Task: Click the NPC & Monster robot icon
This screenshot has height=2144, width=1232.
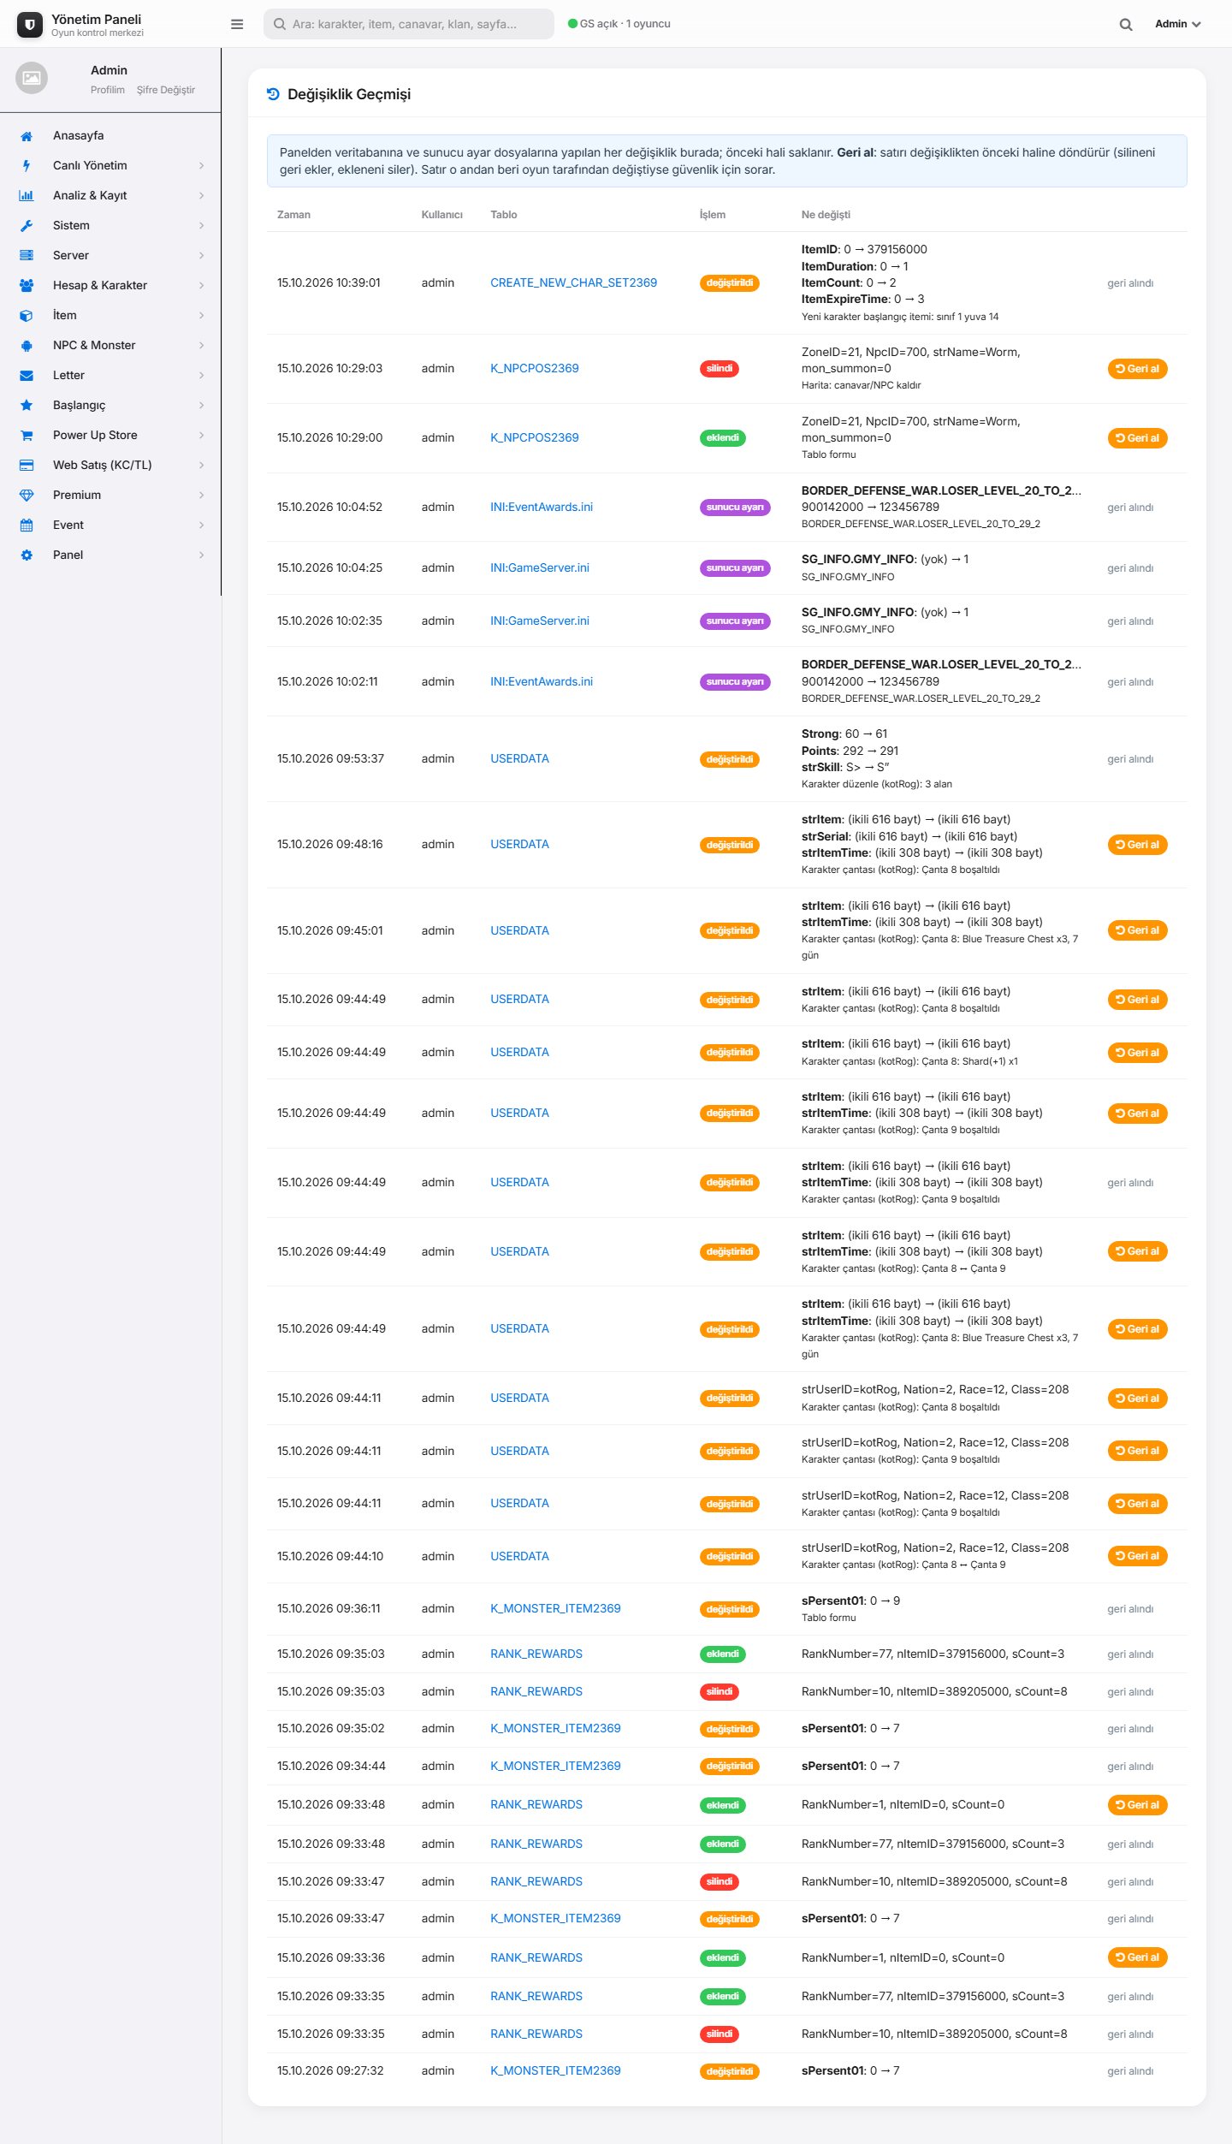Action: pyautogui.click(x=27, y=346)
